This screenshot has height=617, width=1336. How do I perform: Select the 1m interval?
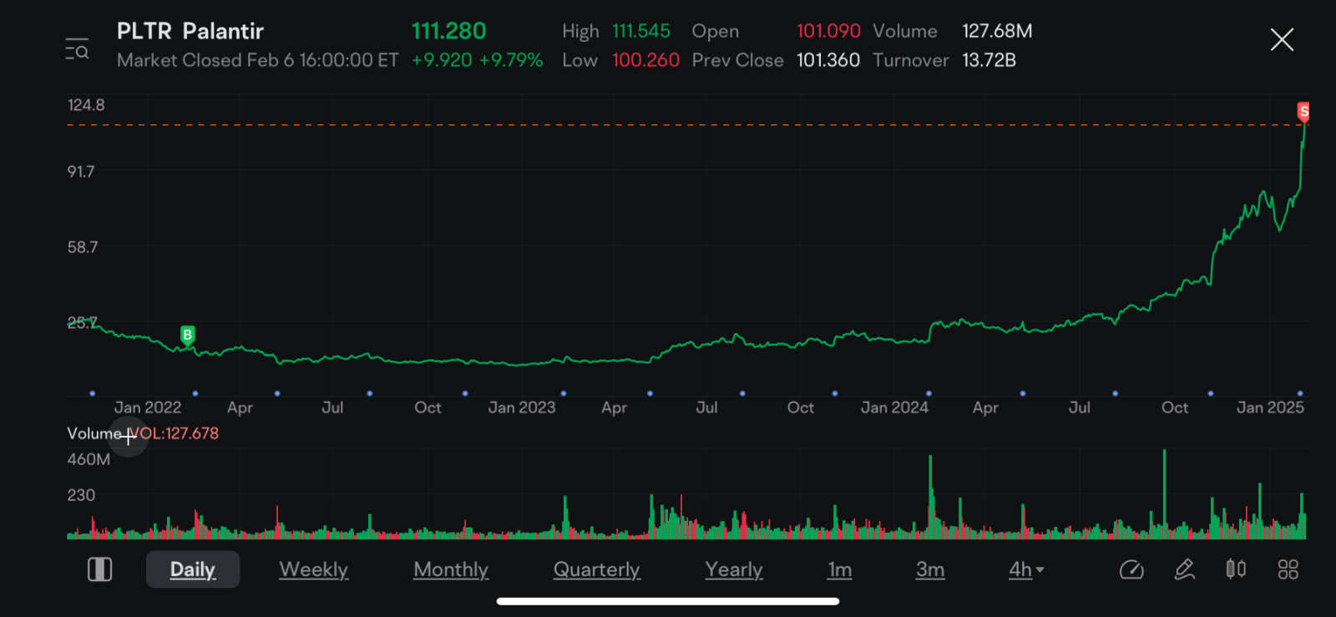[840, 569]
